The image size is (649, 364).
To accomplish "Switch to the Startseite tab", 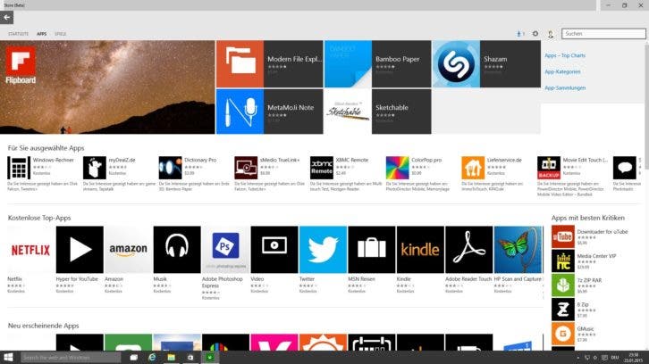I will (x=18, y=34).
